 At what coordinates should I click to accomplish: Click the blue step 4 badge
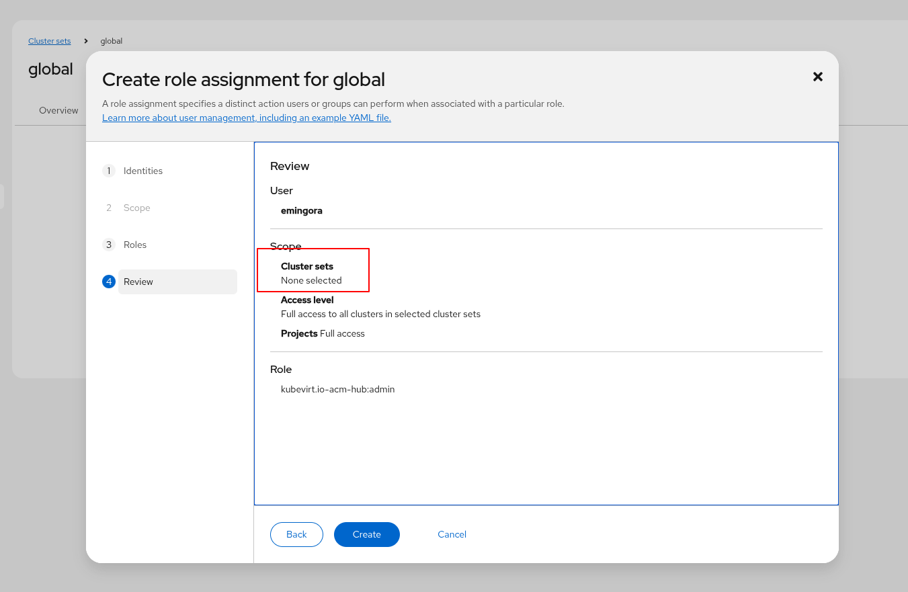109,282
